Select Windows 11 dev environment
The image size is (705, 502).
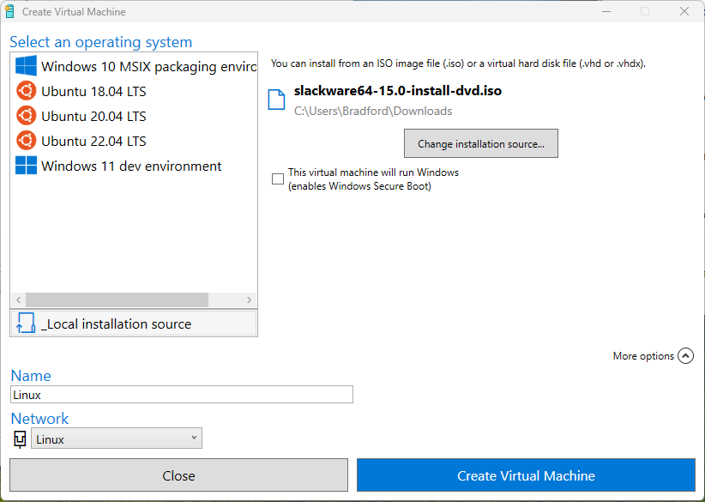[134, 166]
